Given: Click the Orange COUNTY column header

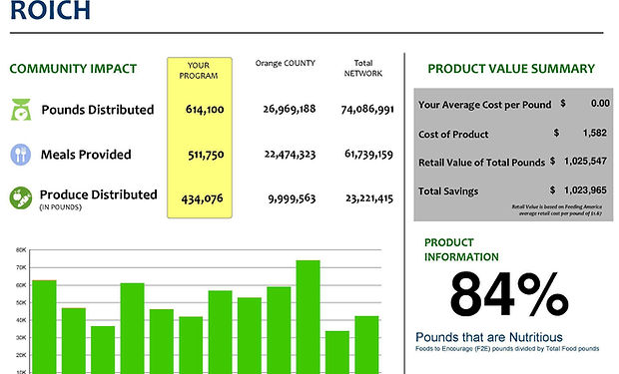Looking at the screenshot, I should tap(285, 63).
